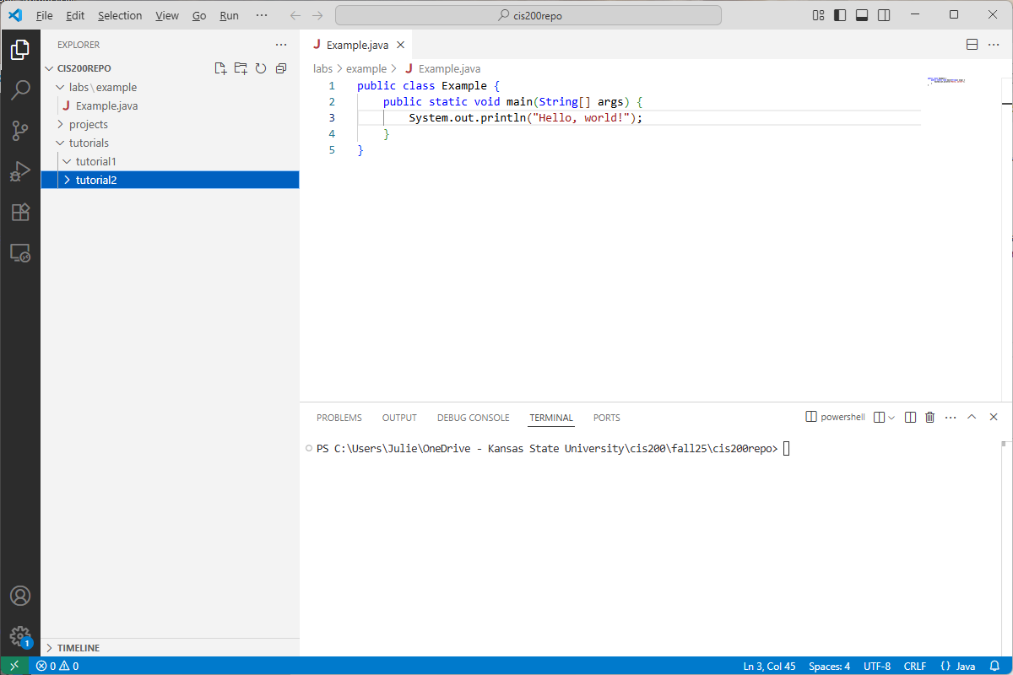Screen dimensions: 1013x675
Task: Open the Selection menu
Action: pos(120,15)
